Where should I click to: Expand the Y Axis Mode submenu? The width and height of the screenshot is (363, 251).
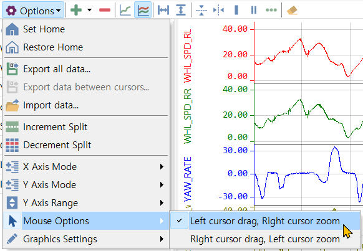point(86,184)
